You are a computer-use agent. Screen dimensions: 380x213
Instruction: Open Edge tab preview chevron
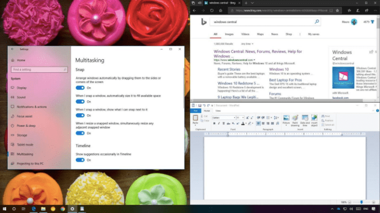pyautogui.click(x=252, y=3)
